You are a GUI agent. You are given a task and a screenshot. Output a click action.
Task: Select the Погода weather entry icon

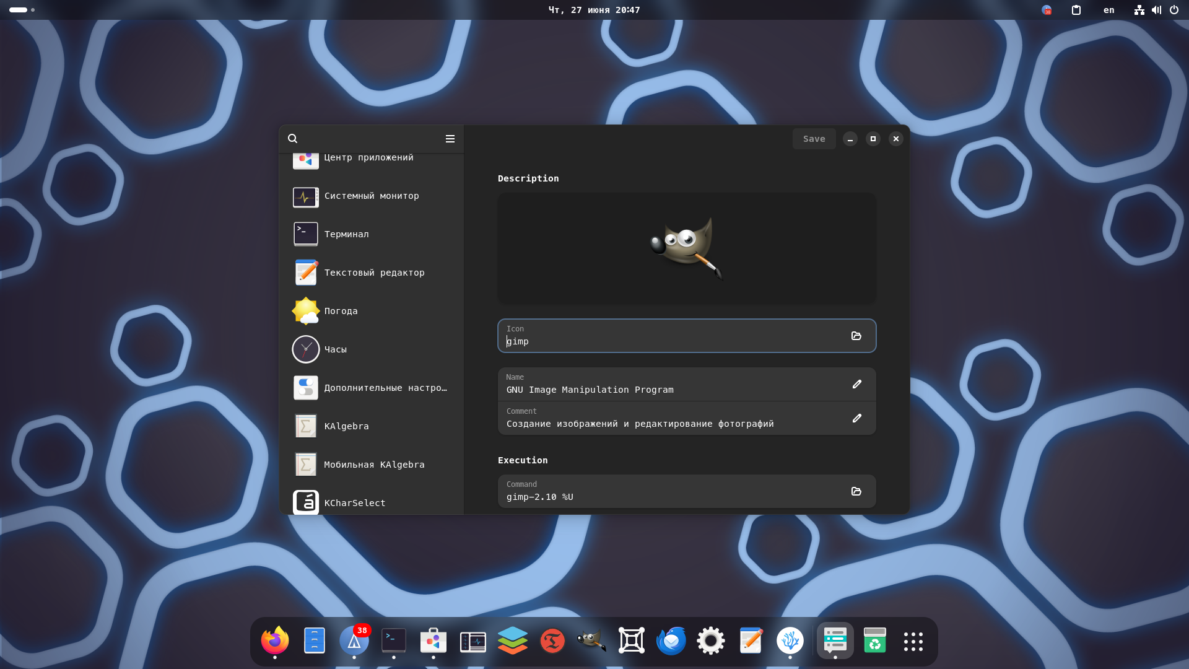coord(305,312)
